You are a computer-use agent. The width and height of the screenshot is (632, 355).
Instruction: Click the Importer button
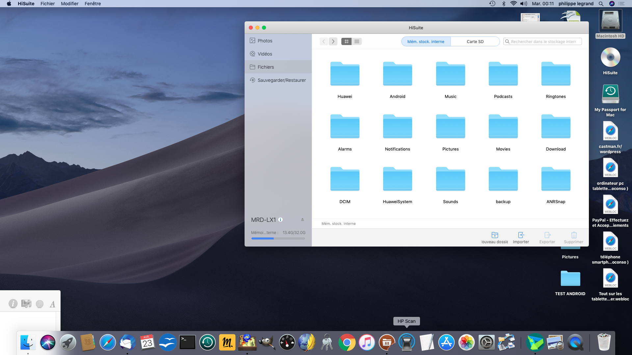[x=521, y=238]
